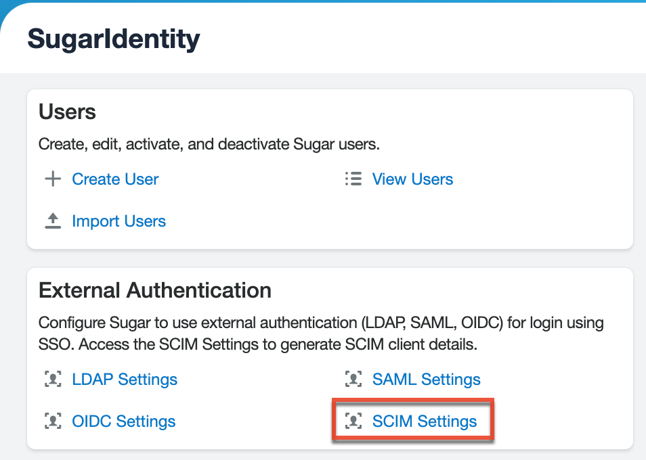Click the SugarIdentity page heading
Screen dimensions: 646x460
coord(113,39)
